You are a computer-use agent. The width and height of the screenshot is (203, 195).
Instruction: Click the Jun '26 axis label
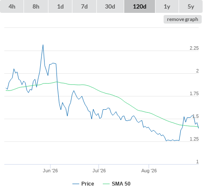[50, 171]
